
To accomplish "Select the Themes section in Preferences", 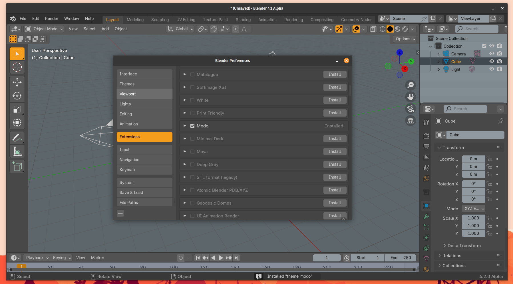I will pos(144,84).
